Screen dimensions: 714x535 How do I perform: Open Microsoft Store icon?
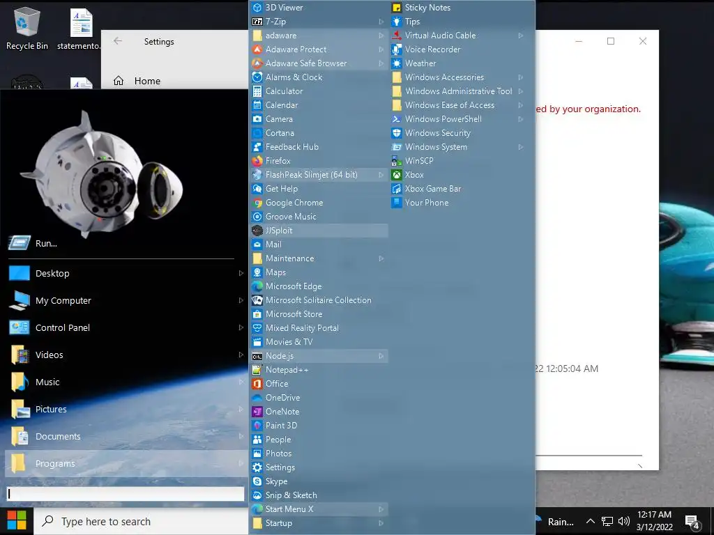pyautogui.click(x=257, y=314)
